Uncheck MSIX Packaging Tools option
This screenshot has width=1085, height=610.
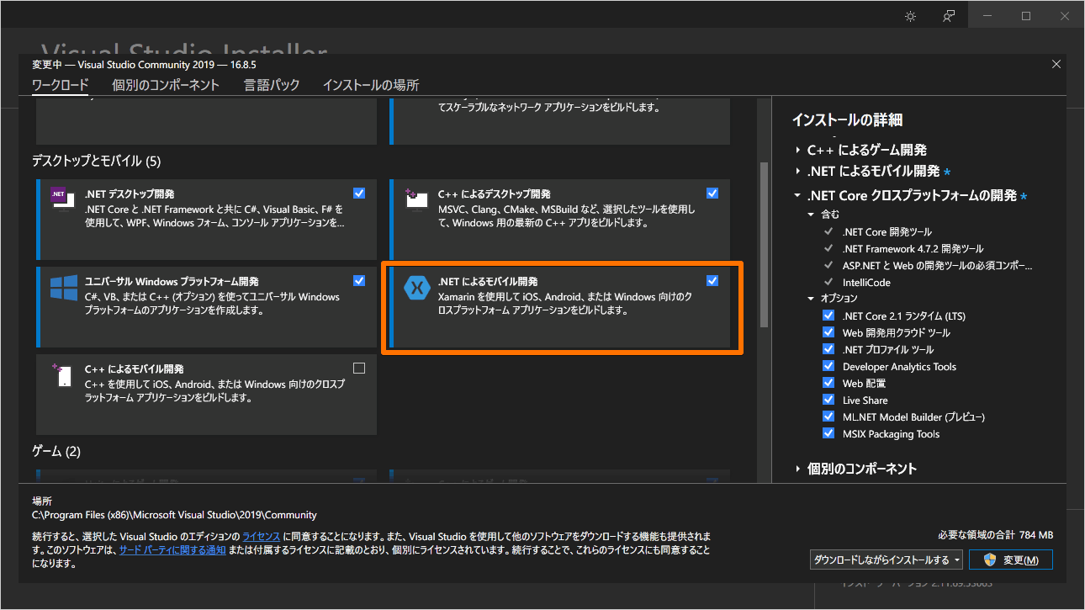pos(828,433)
